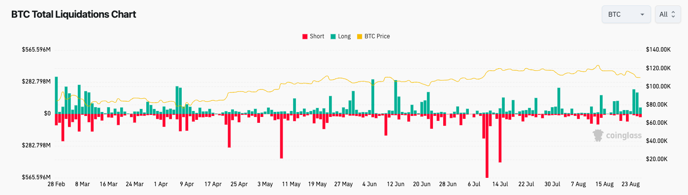Click the BTC Total Liquidations Chart title
The height and width of the screenshot is (195, 688).
pos(74,14)
